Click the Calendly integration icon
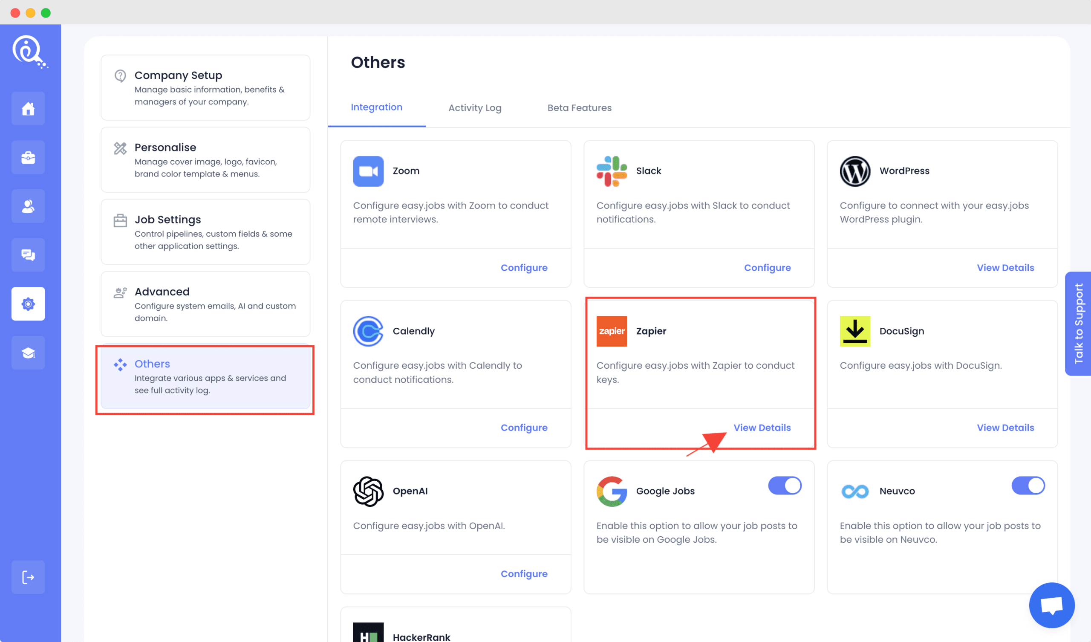 coord(367,330)
